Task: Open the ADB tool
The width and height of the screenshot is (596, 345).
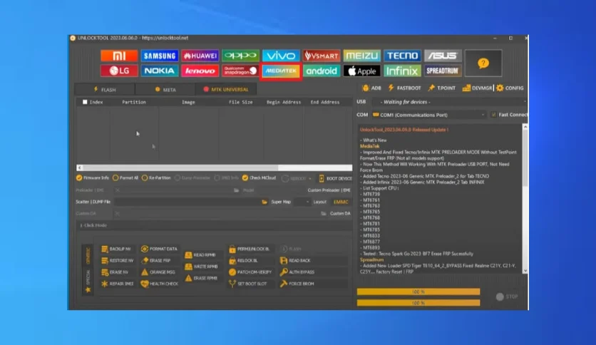Action: [371, 88]
